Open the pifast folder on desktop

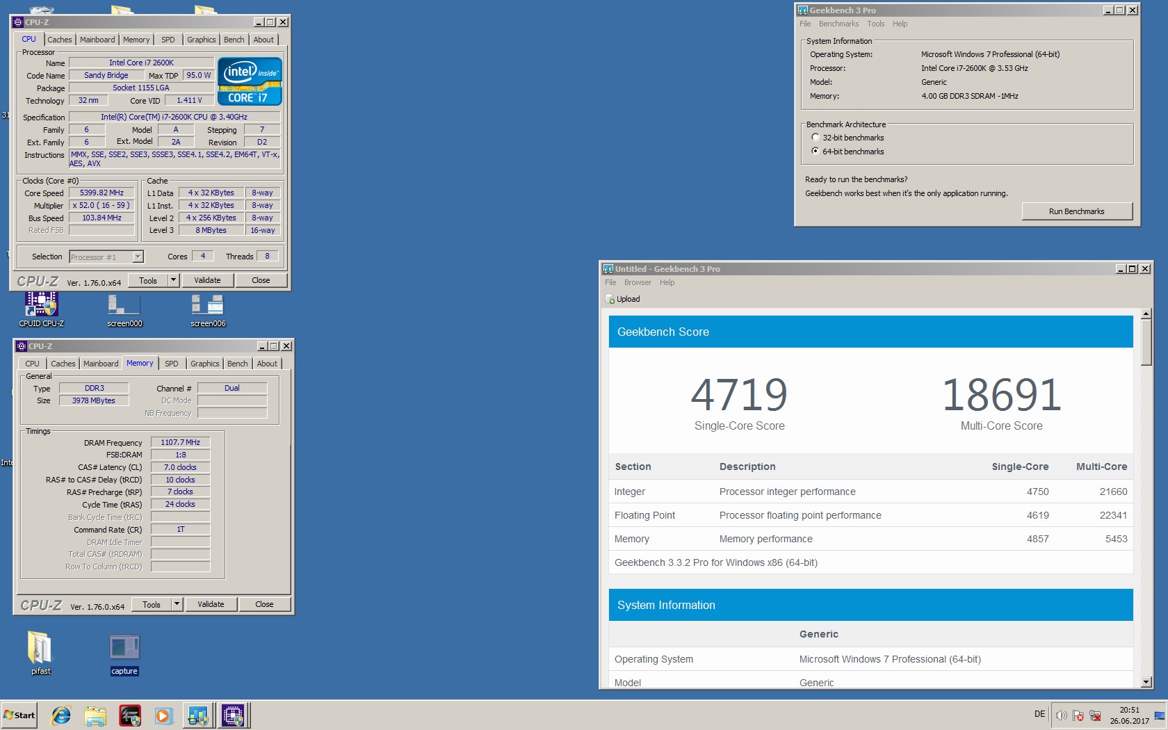40,652
